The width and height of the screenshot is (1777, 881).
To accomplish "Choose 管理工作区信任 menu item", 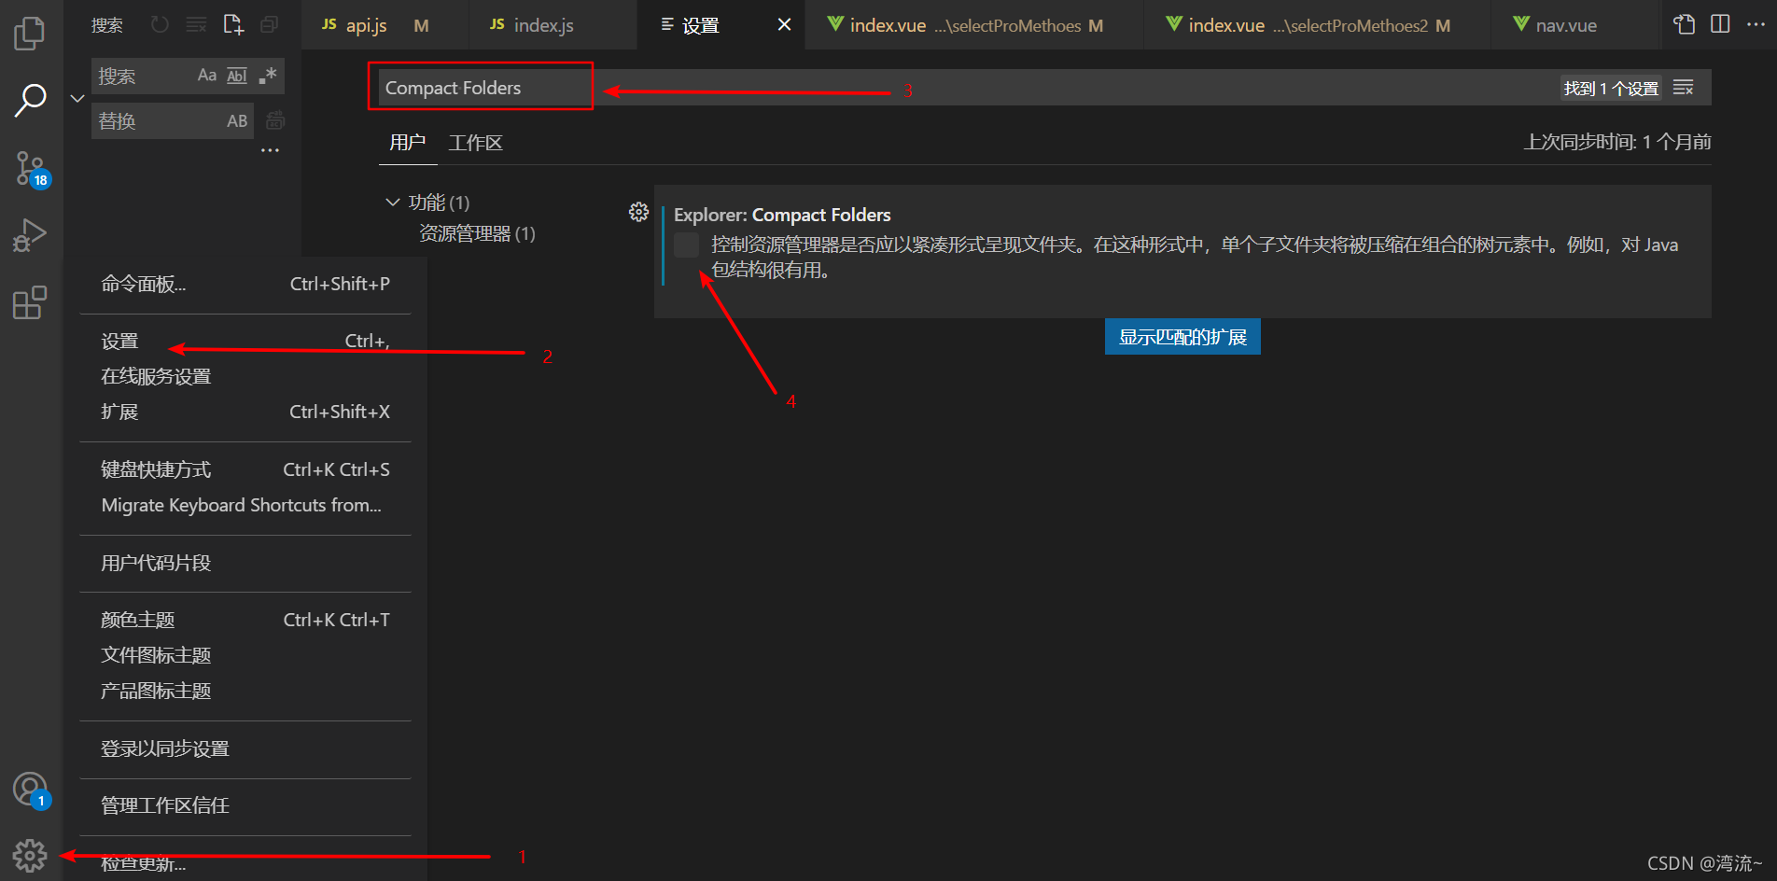I will pyautogui.click(x=245, y=805).
